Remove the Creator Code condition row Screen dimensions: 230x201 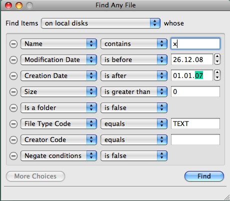(13, 140)
